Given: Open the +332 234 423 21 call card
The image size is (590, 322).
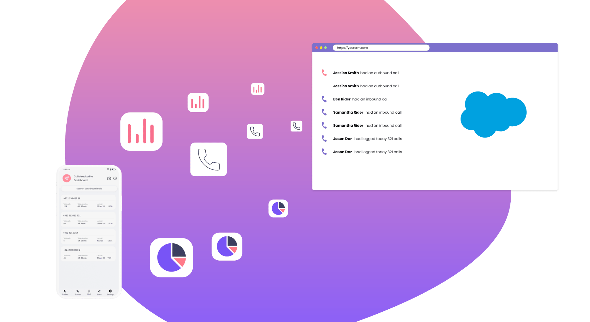Looking at the screenshot, I should (88, 202).
